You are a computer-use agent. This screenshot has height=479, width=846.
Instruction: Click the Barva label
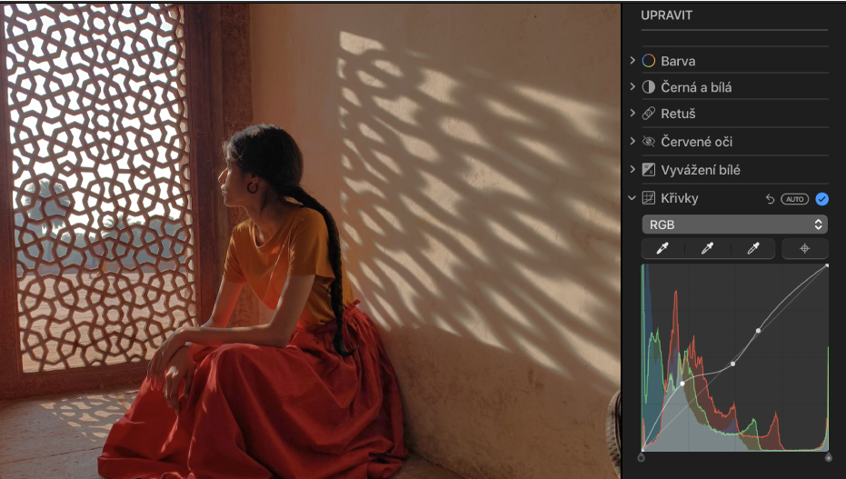678,62
